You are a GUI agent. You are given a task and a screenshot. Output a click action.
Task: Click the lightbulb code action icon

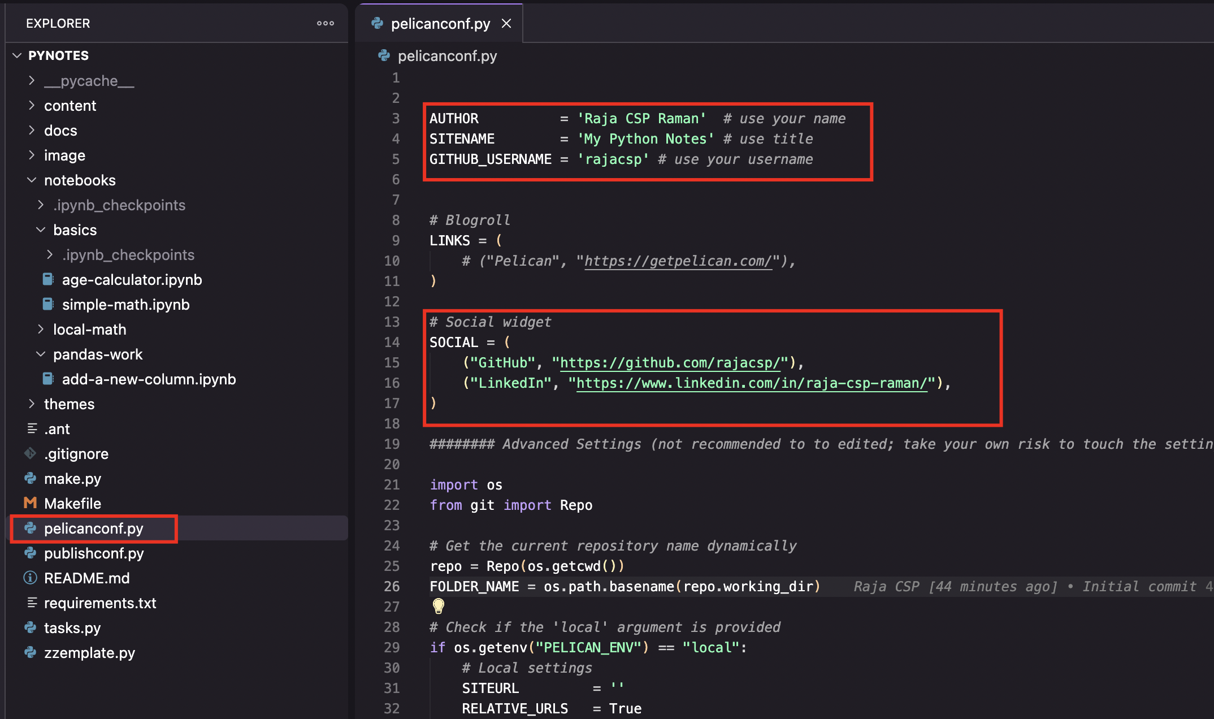[439, 606]
